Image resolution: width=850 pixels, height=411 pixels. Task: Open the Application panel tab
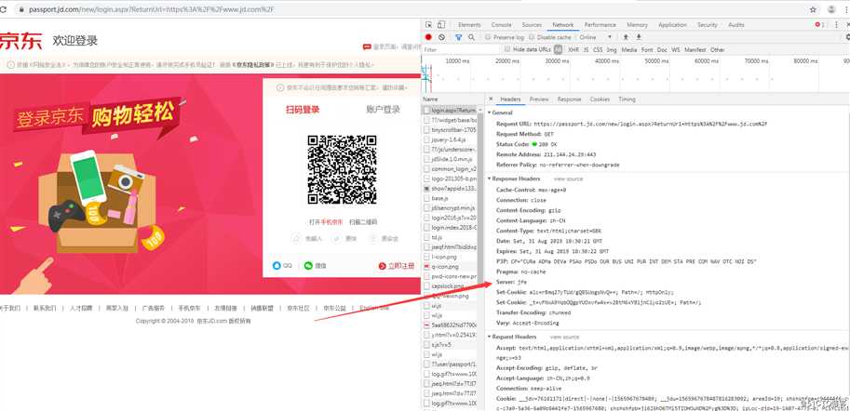[x=672, y=25]
